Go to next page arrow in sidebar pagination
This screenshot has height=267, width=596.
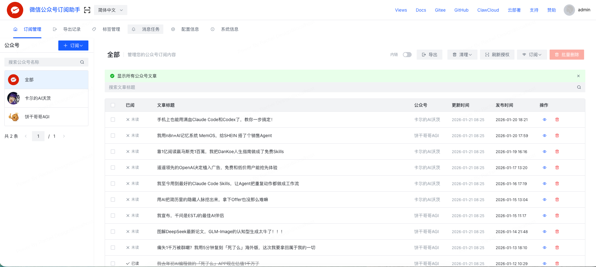(x=64, y=136)
